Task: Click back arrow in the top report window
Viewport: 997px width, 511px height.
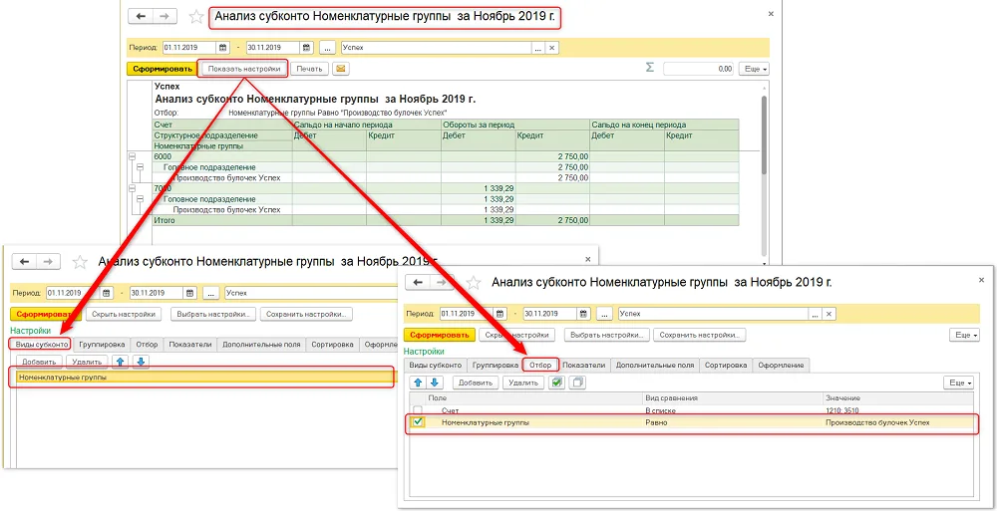Action: 140,17
